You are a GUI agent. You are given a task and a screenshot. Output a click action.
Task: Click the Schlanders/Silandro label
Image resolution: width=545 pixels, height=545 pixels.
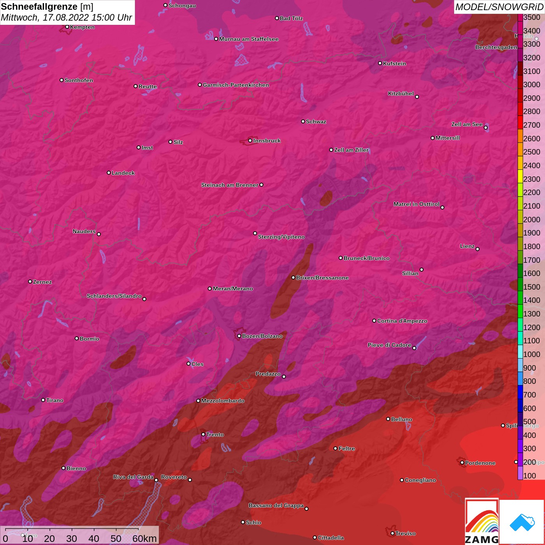coord(114,296)
